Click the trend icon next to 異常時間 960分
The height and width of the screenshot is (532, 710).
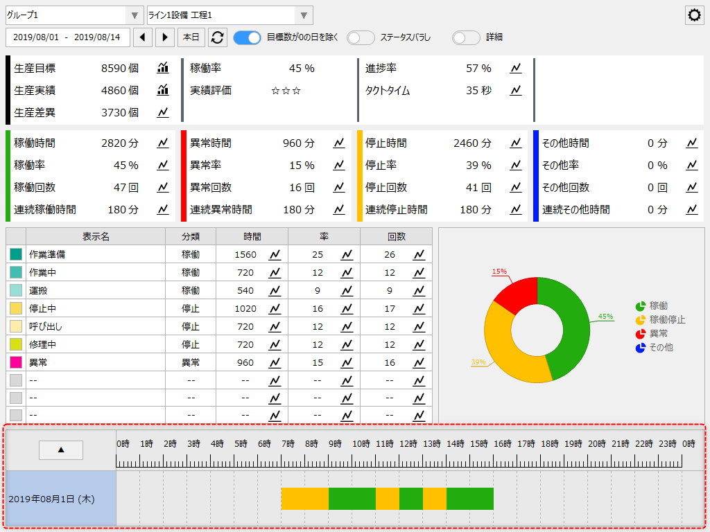(339, 143)
